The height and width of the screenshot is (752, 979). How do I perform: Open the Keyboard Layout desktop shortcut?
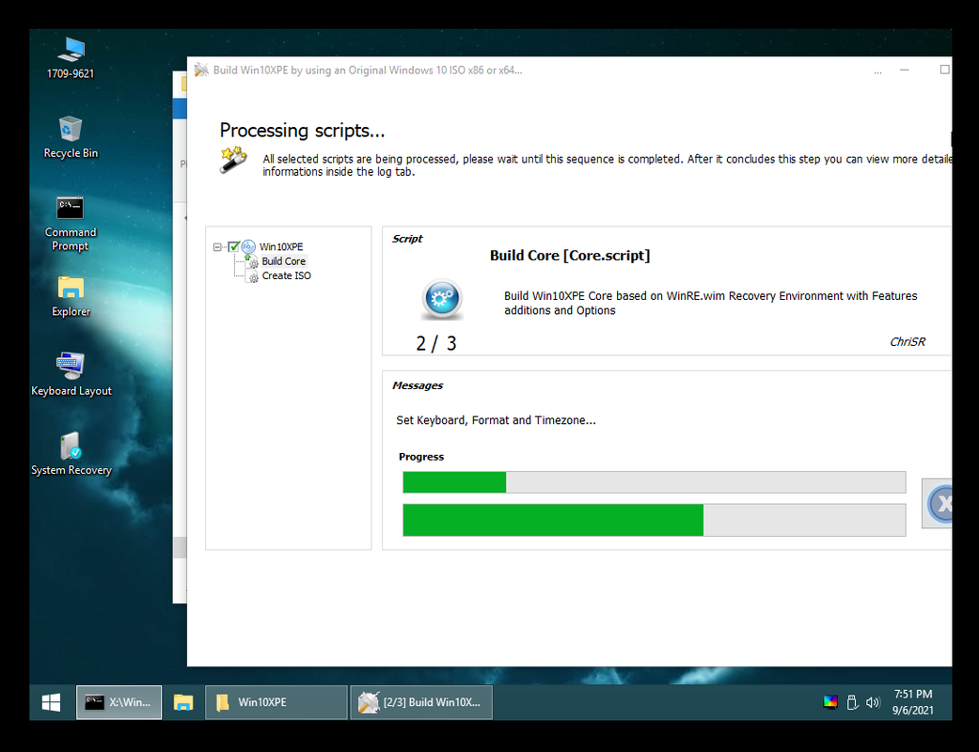(71, 374)
